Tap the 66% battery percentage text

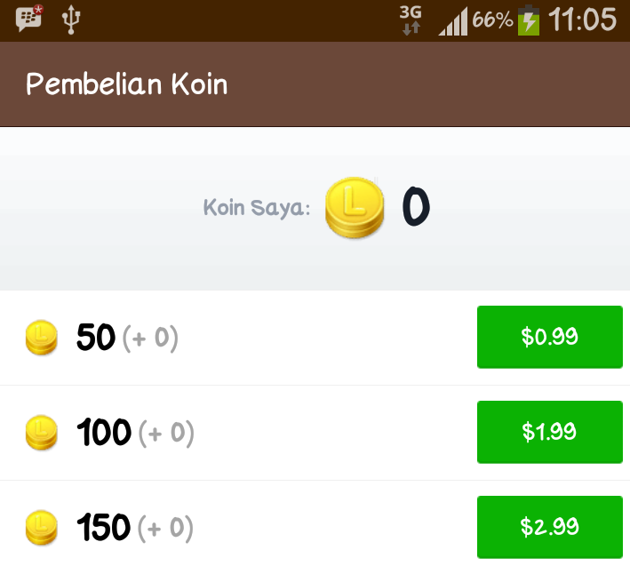492,20
